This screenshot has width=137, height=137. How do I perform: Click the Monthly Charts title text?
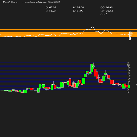pyautogui.click(x=10, y=2)
